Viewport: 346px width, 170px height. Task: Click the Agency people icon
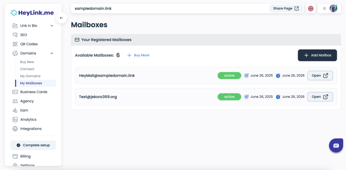[15, 101]
